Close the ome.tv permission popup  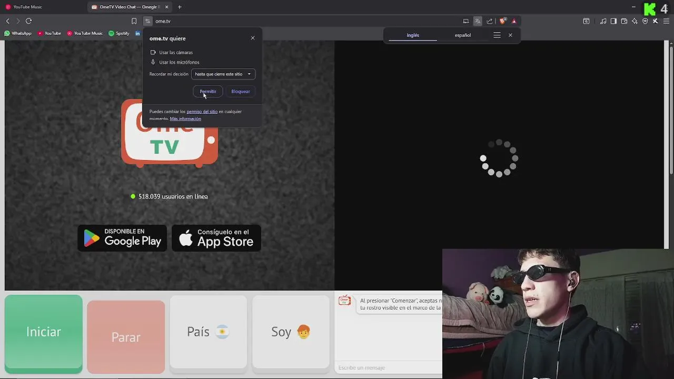click(253, 38)
